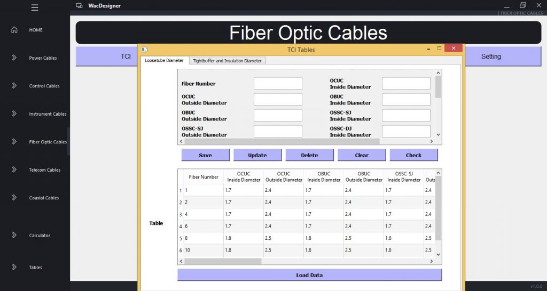Click the chevron icon beside Instrument Cables
The width and height of the screenshot is (547, 291).
pyautogui.click(x=14, y=114)
